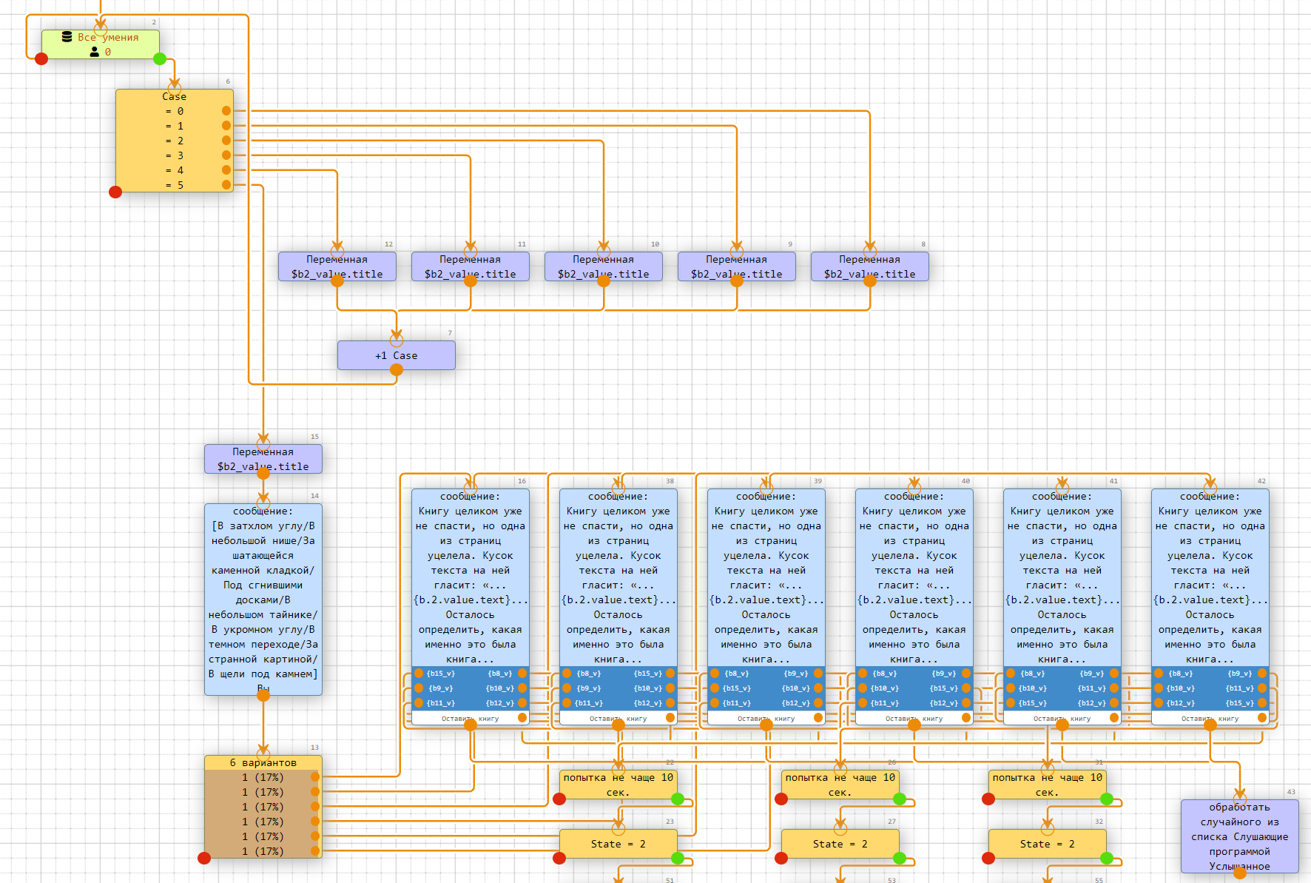This screenshot has height=883, width=1311.
Task: Click the '0' counter in 'Все умения' node
Action: point(108,52)
